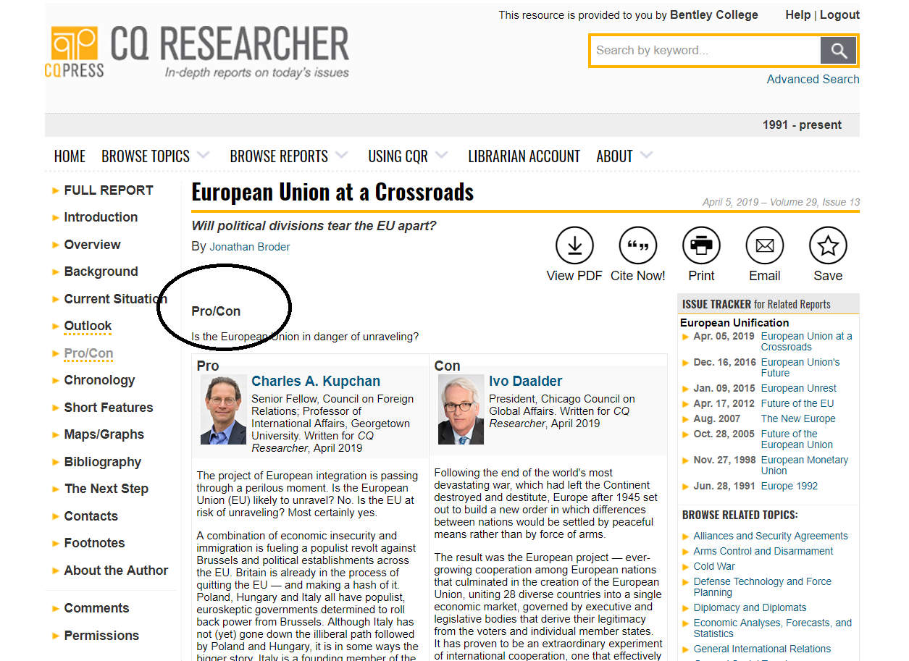Screen dimensions: 909x661
Task: Select HOME in the navigation bar
Action: (70, 155)
